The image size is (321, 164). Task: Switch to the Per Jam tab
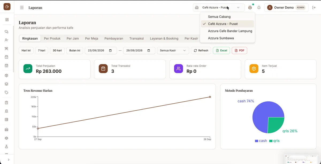coord(73,39)
